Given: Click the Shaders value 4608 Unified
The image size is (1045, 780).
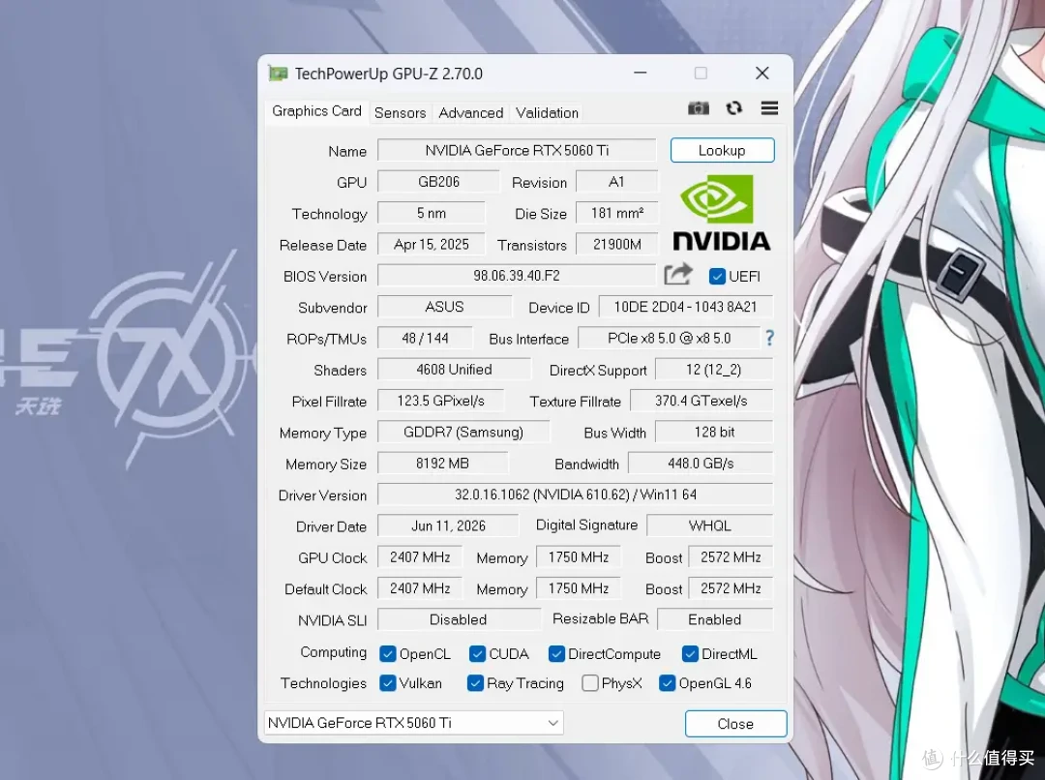Looking at the screenshot, I should click(454, 370).
